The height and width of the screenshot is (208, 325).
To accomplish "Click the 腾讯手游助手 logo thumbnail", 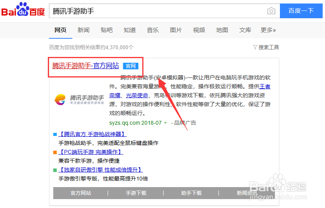I will click(79, 100).
